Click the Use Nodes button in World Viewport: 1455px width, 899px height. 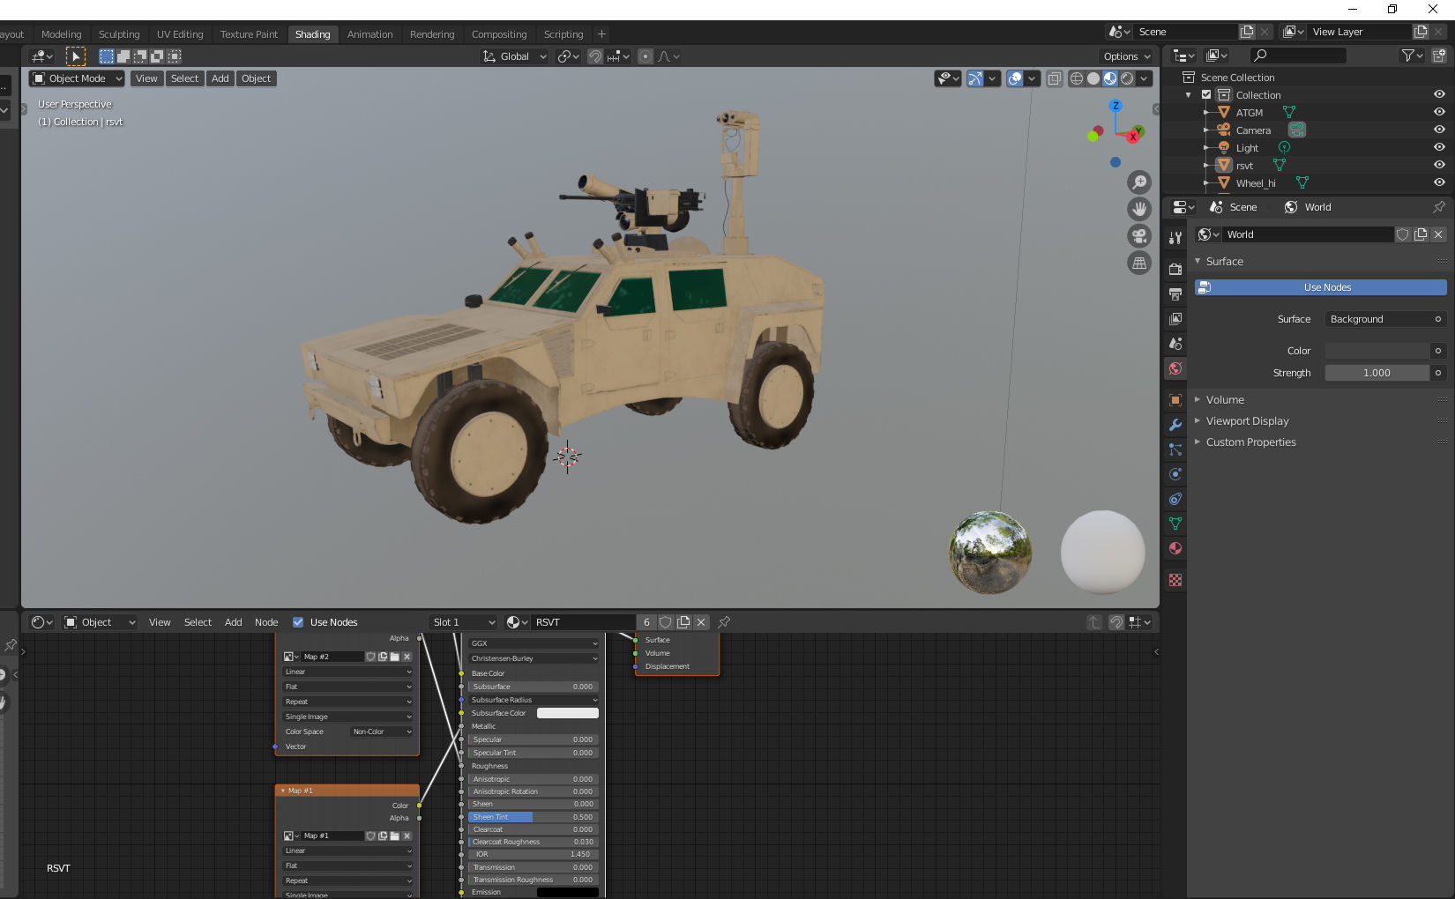tap(1320, 287)
